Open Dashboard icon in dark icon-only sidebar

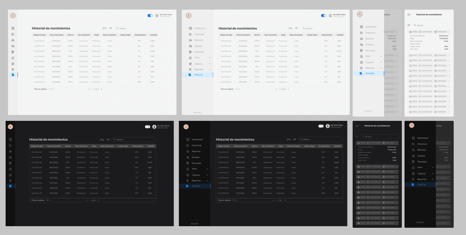pos(10,139)
